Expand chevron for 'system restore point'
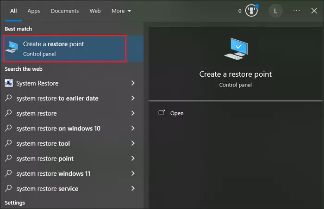This screenshot has width=324, height=209. (133, 159)
